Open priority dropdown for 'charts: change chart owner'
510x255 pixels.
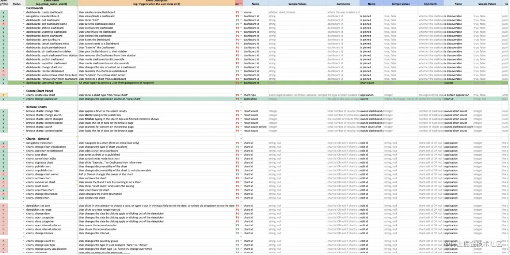(241, 174)
